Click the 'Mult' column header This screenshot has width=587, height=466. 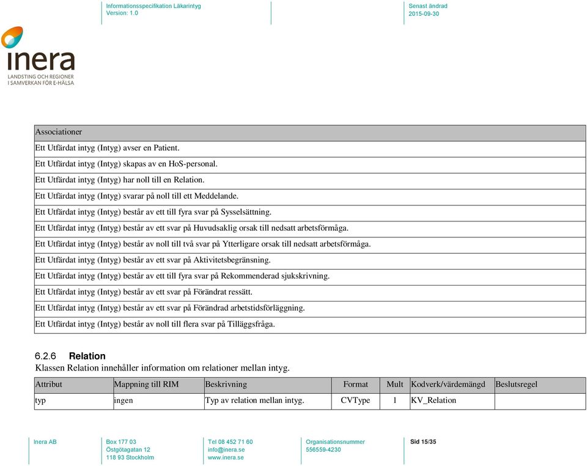[x=395, y=385]
